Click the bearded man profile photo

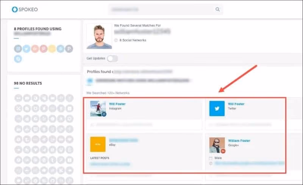click(99, 36)
